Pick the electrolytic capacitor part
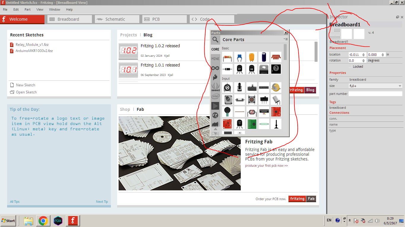Image resolution: width=405 pixels, height=227 pixels. pos(264,57)
